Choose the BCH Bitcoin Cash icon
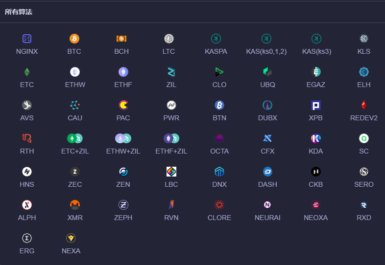 (121, 39)
